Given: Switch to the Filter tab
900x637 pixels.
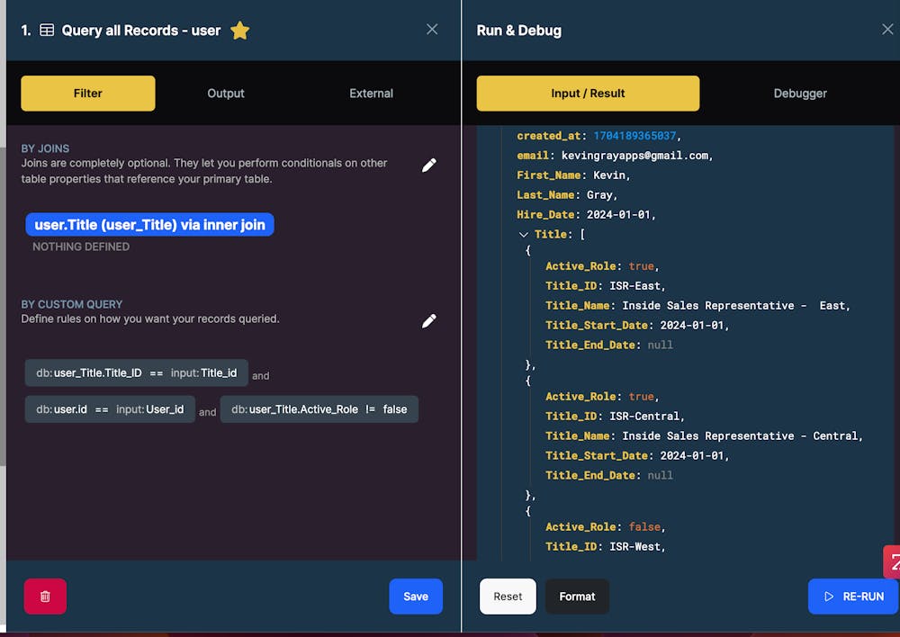Looking at the screenshot, I should 88,94.
